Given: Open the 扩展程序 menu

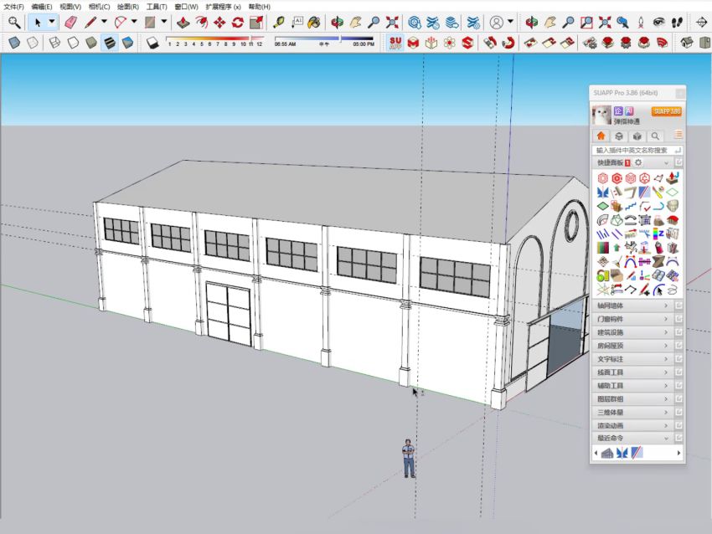Looking at the screenshot, I should coord(223,7).
